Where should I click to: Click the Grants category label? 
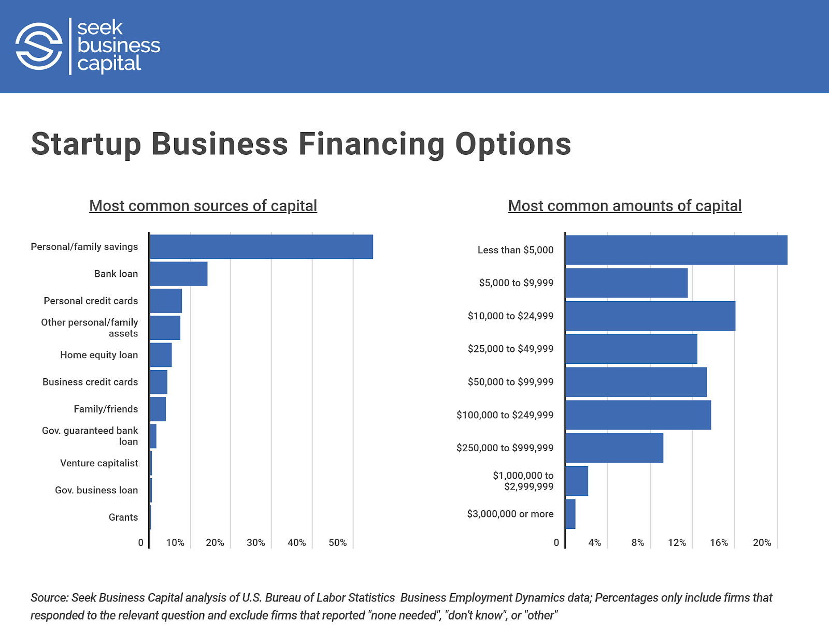coord(123,517)
